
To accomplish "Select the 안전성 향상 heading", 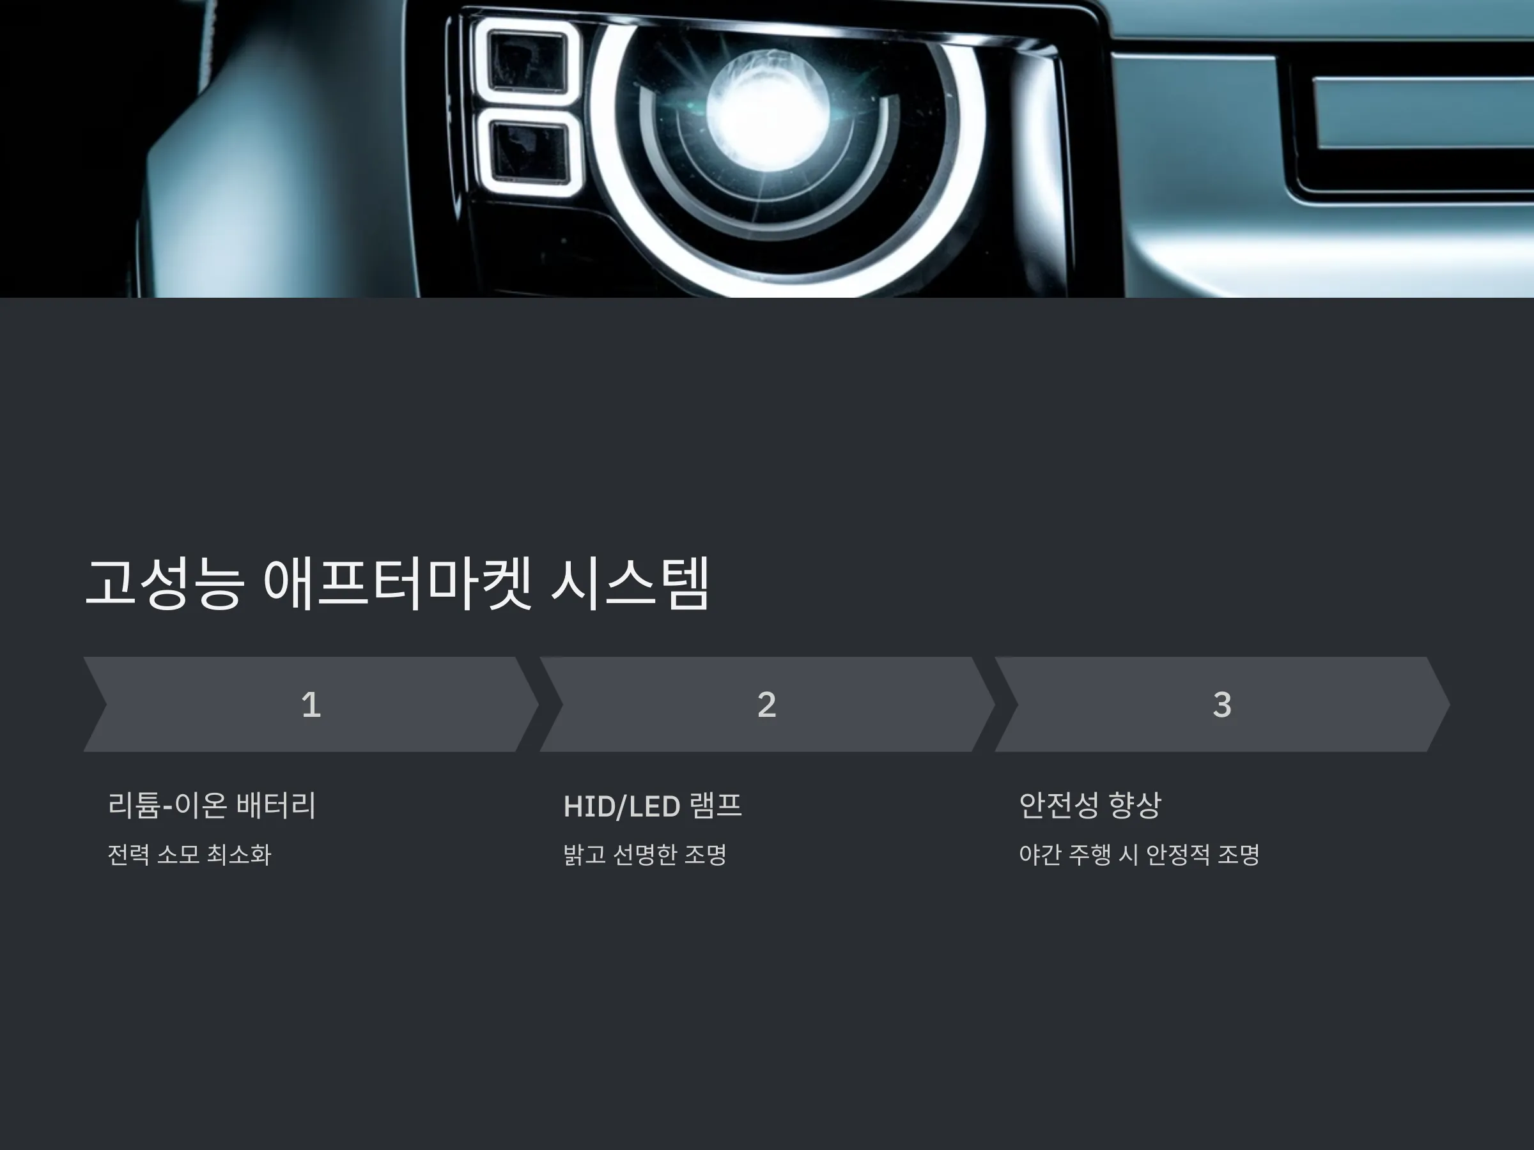I will (1090, 806).
